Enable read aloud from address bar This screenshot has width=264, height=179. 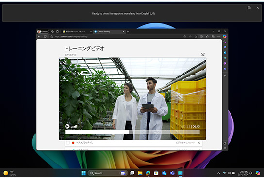[x=190, y=36]
